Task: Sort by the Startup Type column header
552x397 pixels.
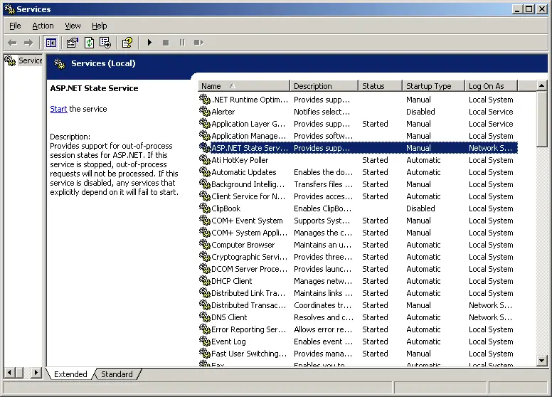Action: click(x=433, y=86)
